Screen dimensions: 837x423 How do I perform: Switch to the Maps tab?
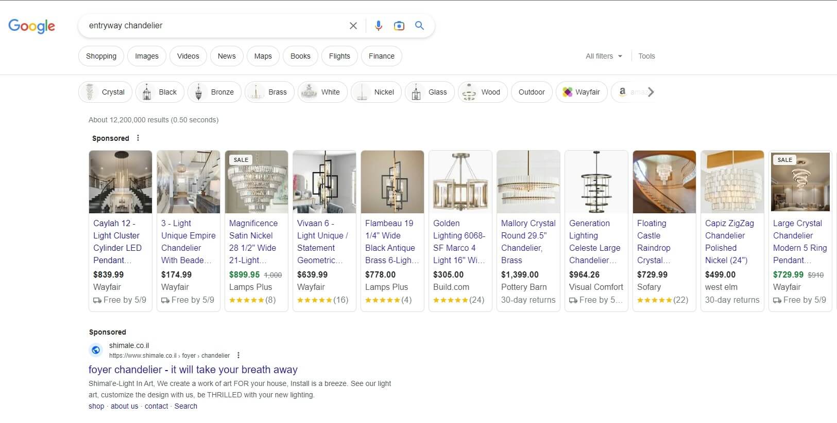click(x=263, y=56)
